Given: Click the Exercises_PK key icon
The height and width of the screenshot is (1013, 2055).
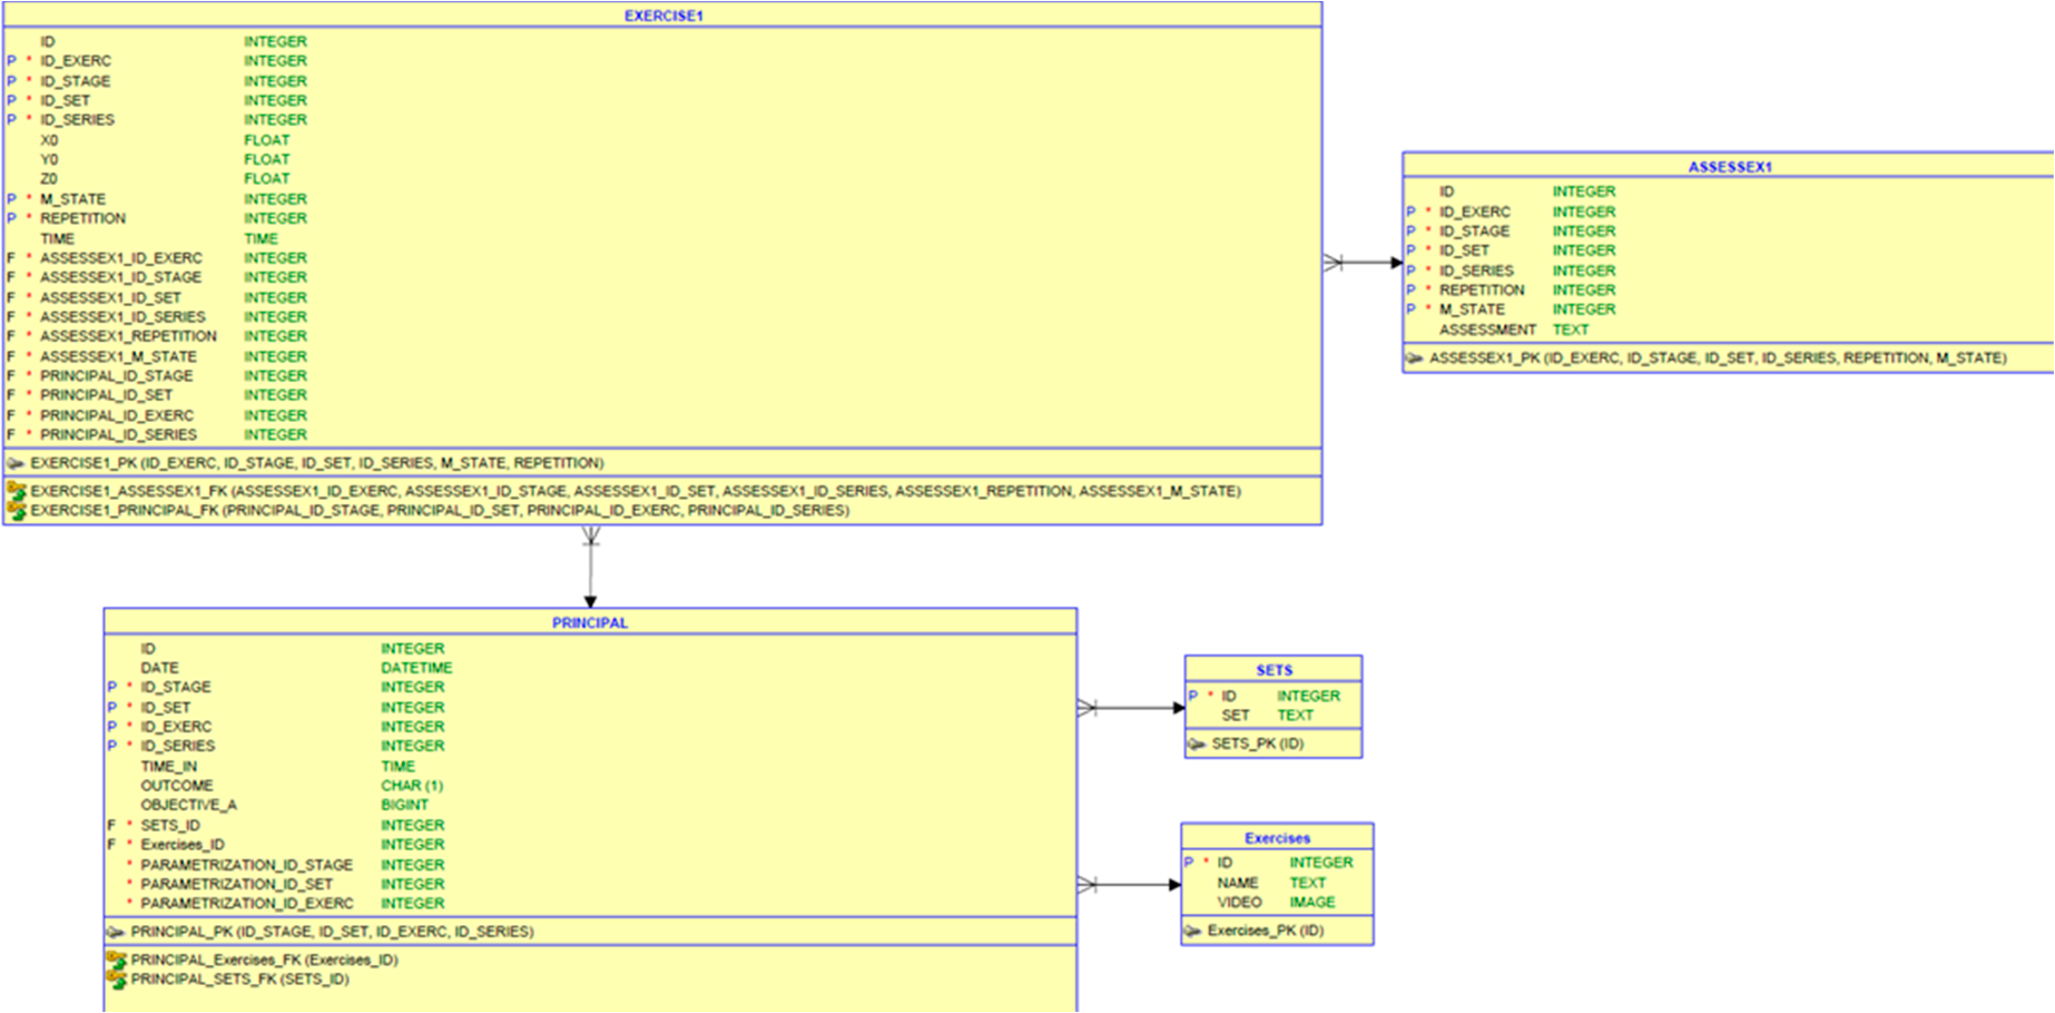Looking at the screenshot, I should (x=1192, y=931).
